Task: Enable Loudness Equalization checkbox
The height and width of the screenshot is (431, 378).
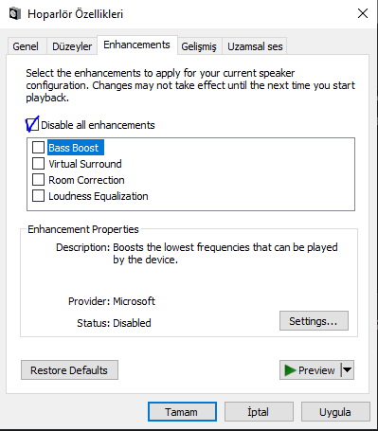Action: coord(38,196)
